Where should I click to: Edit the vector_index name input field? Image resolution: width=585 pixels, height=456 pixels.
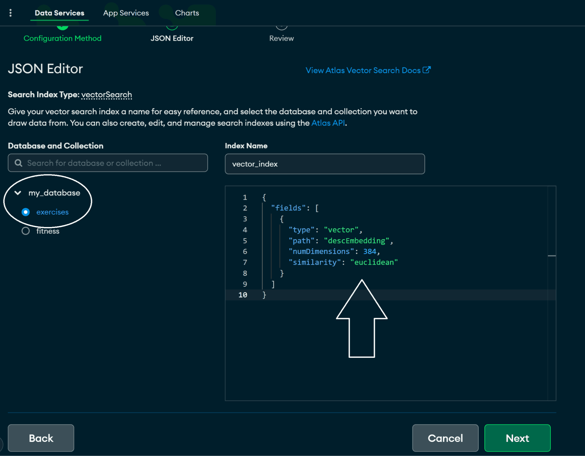pos(324,164)
